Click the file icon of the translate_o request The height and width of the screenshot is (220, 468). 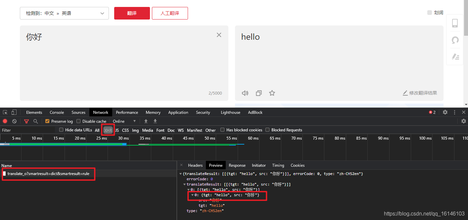click(4, 173)
